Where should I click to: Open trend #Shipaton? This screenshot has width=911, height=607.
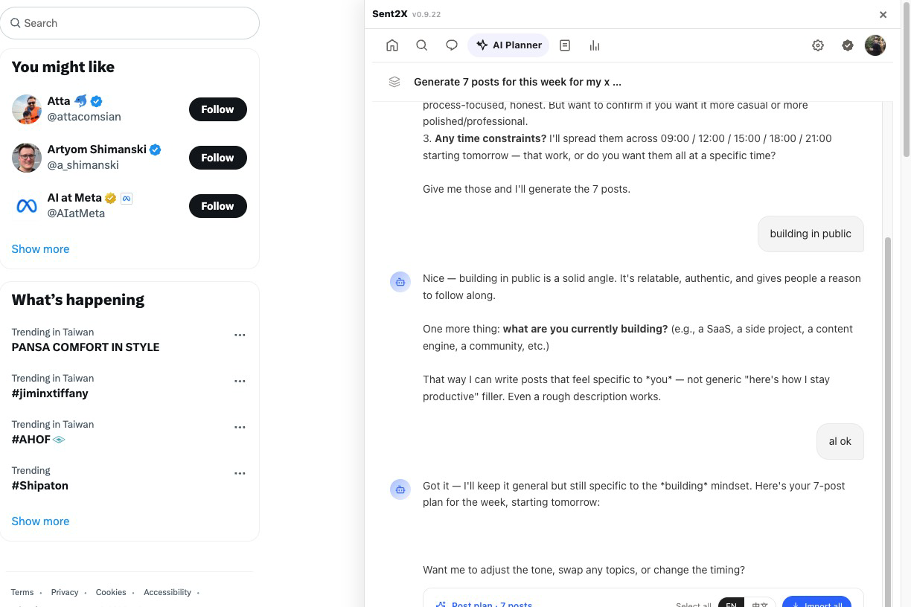(x=40, y=486)
